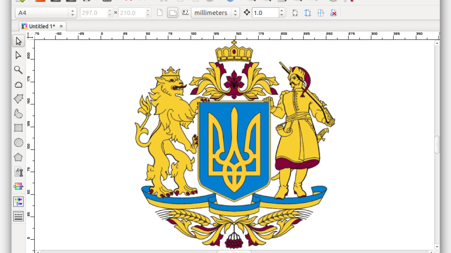The width and height of the screenshot is (451, 253).
Task: Select the Selection arrow tool
Action: [x=18, y=41]
